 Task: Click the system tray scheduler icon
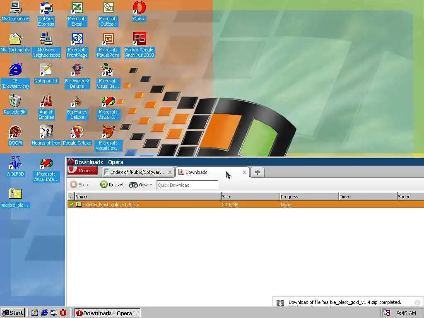(x=386, y=313)
